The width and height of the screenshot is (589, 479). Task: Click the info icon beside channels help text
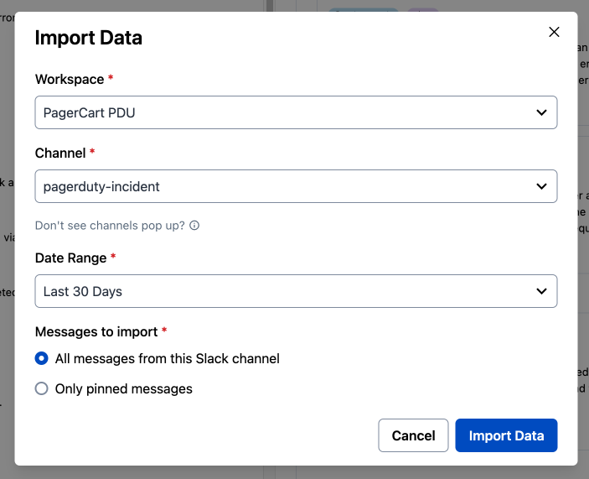194,225
